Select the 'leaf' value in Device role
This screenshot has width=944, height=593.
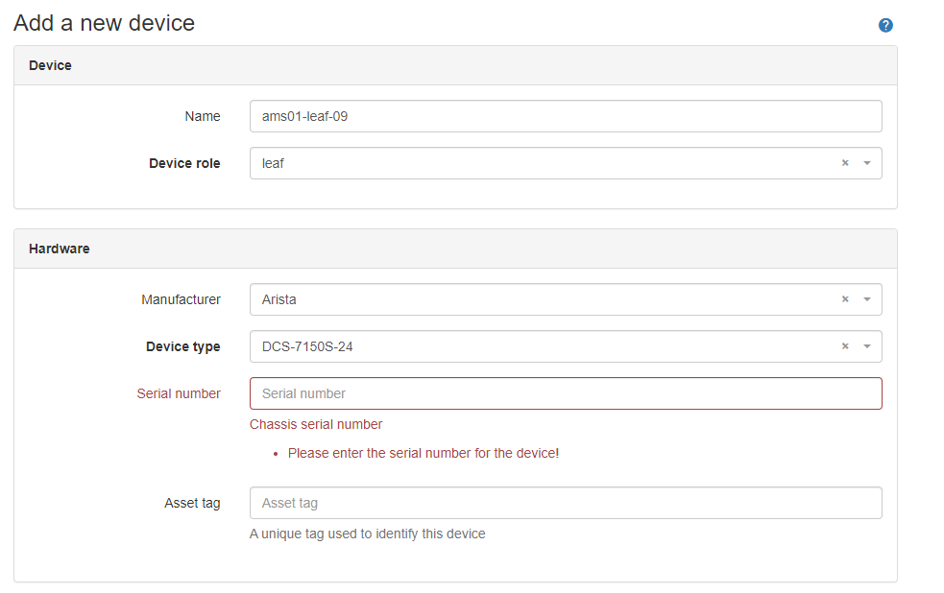(274, 163)
